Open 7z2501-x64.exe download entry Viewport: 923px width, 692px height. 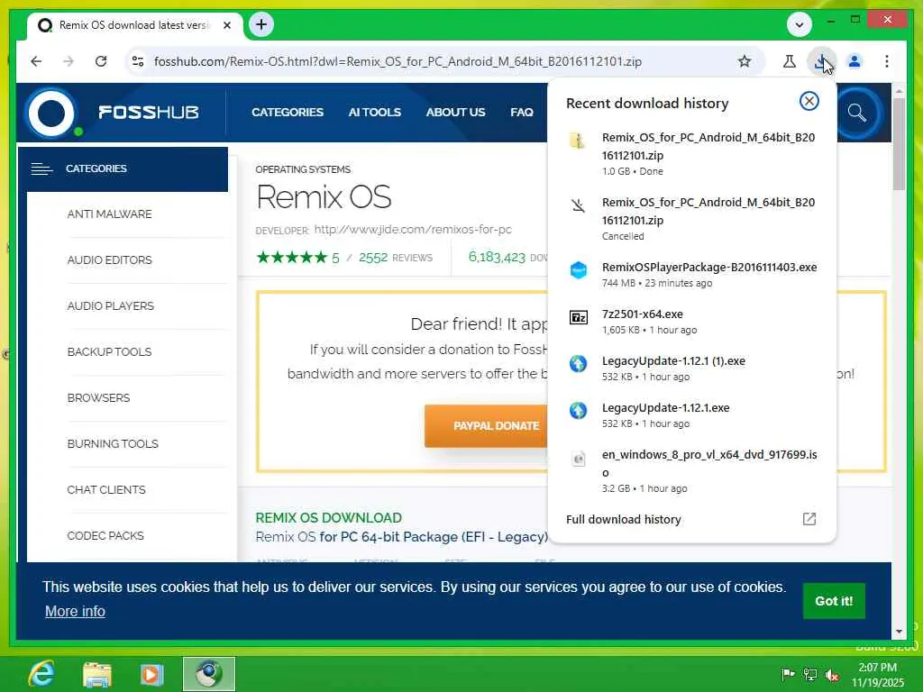click(691, 322)
